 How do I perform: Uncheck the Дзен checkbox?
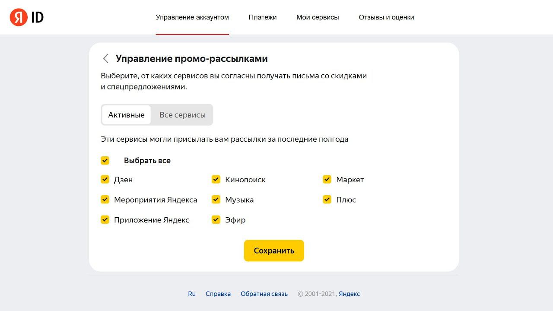pyautogui.click(x=105, y=180)
